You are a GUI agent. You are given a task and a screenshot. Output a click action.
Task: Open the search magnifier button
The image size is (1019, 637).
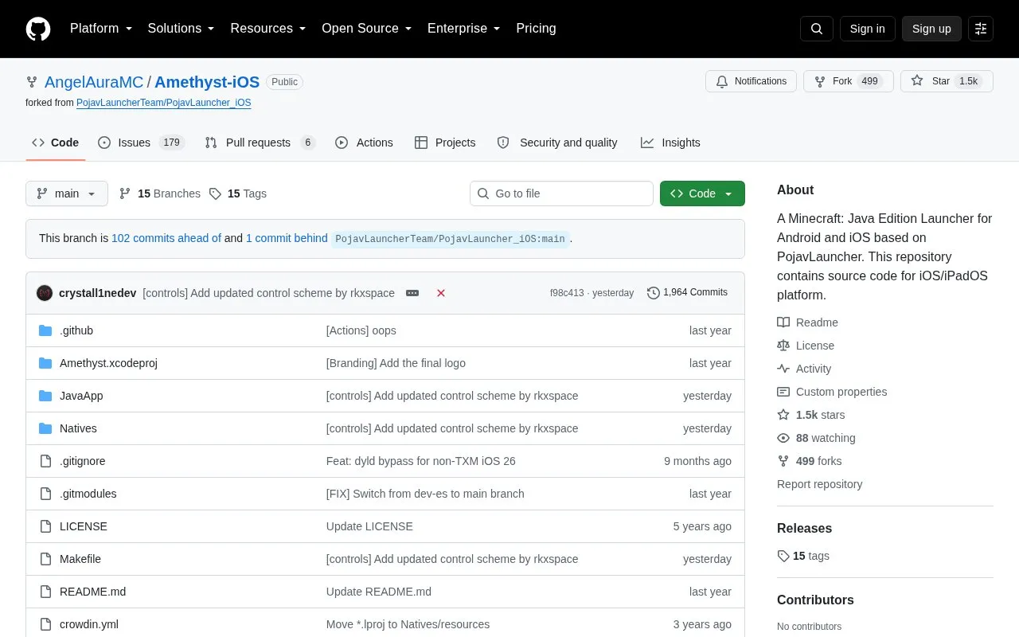coord(817,29)
